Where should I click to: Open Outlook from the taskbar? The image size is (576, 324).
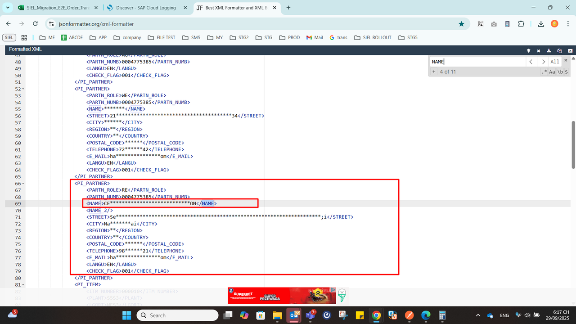(294, 315)
